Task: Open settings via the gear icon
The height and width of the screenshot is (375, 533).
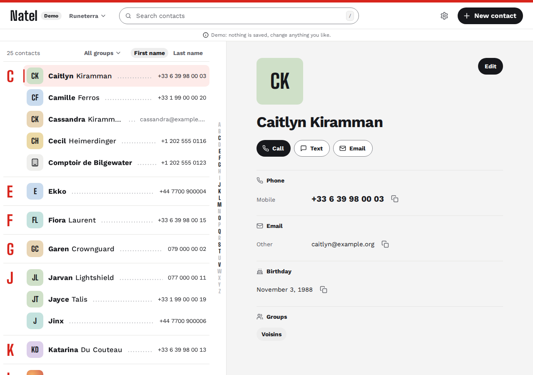Action: 444,16
